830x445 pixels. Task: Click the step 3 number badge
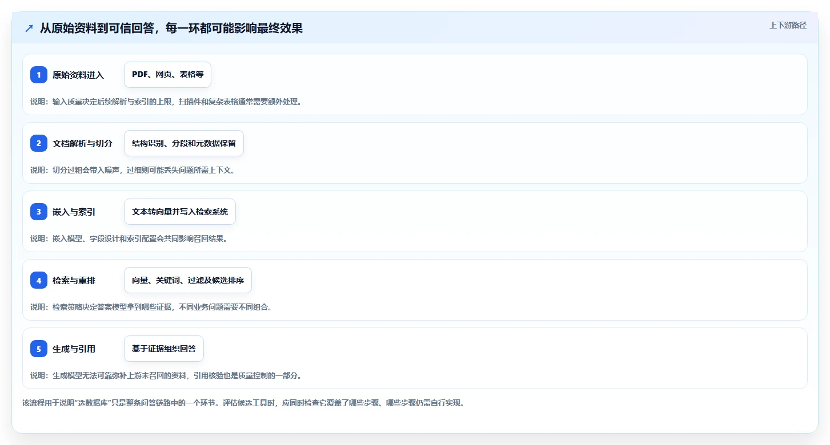(39, 212)
